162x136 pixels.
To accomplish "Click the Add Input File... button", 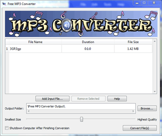I will click(x=52, y=99).
